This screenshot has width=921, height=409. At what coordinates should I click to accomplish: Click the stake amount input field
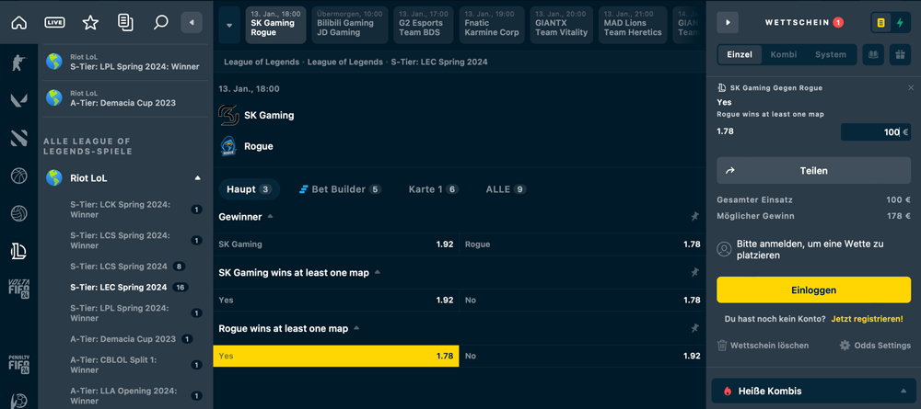[875, 132]
